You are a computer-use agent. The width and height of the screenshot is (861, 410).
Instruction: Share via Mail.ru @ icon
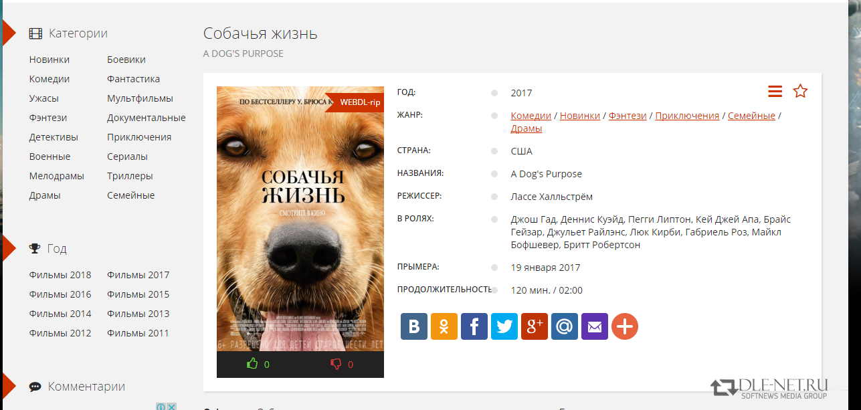[x=565, y=326]
